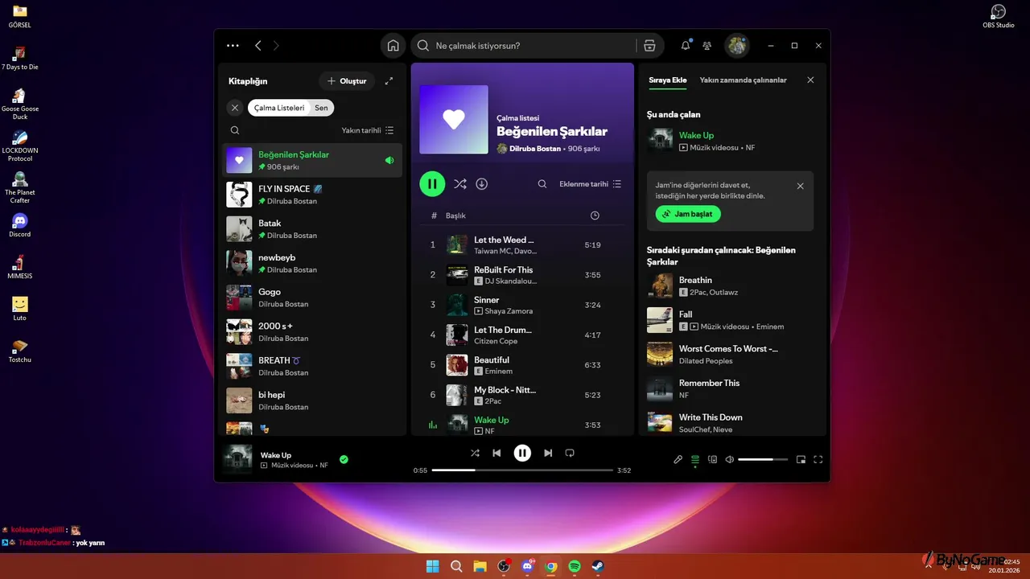Open the mini player icon
The image size is (1030, 579).
pyautogui.click(x=801, y=460)
